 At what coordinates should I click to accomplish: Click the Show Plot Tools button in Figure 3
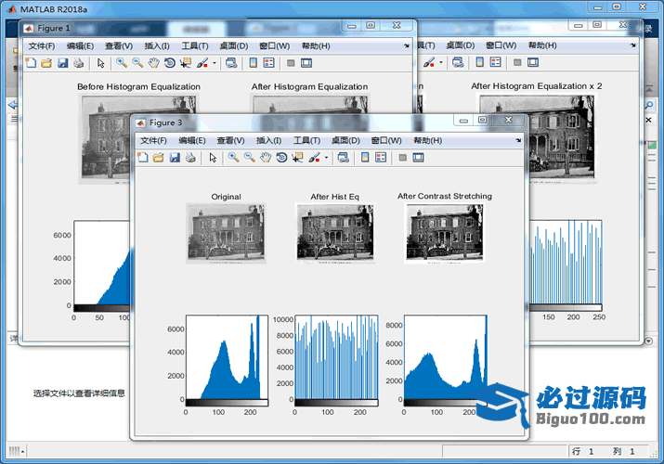(x=418, y=158)
